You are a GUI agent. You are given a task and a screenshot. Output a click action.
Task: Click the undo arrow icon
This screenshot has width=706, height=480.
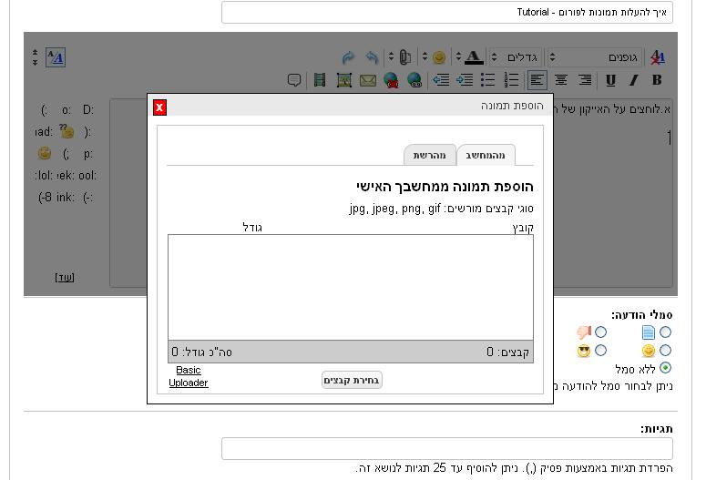(372, 57)
